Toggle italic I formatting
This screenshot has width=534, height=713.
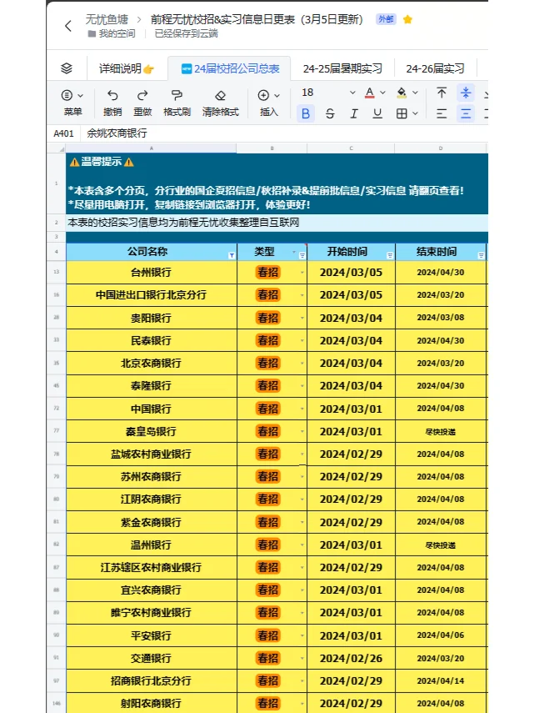pos(354,113)
